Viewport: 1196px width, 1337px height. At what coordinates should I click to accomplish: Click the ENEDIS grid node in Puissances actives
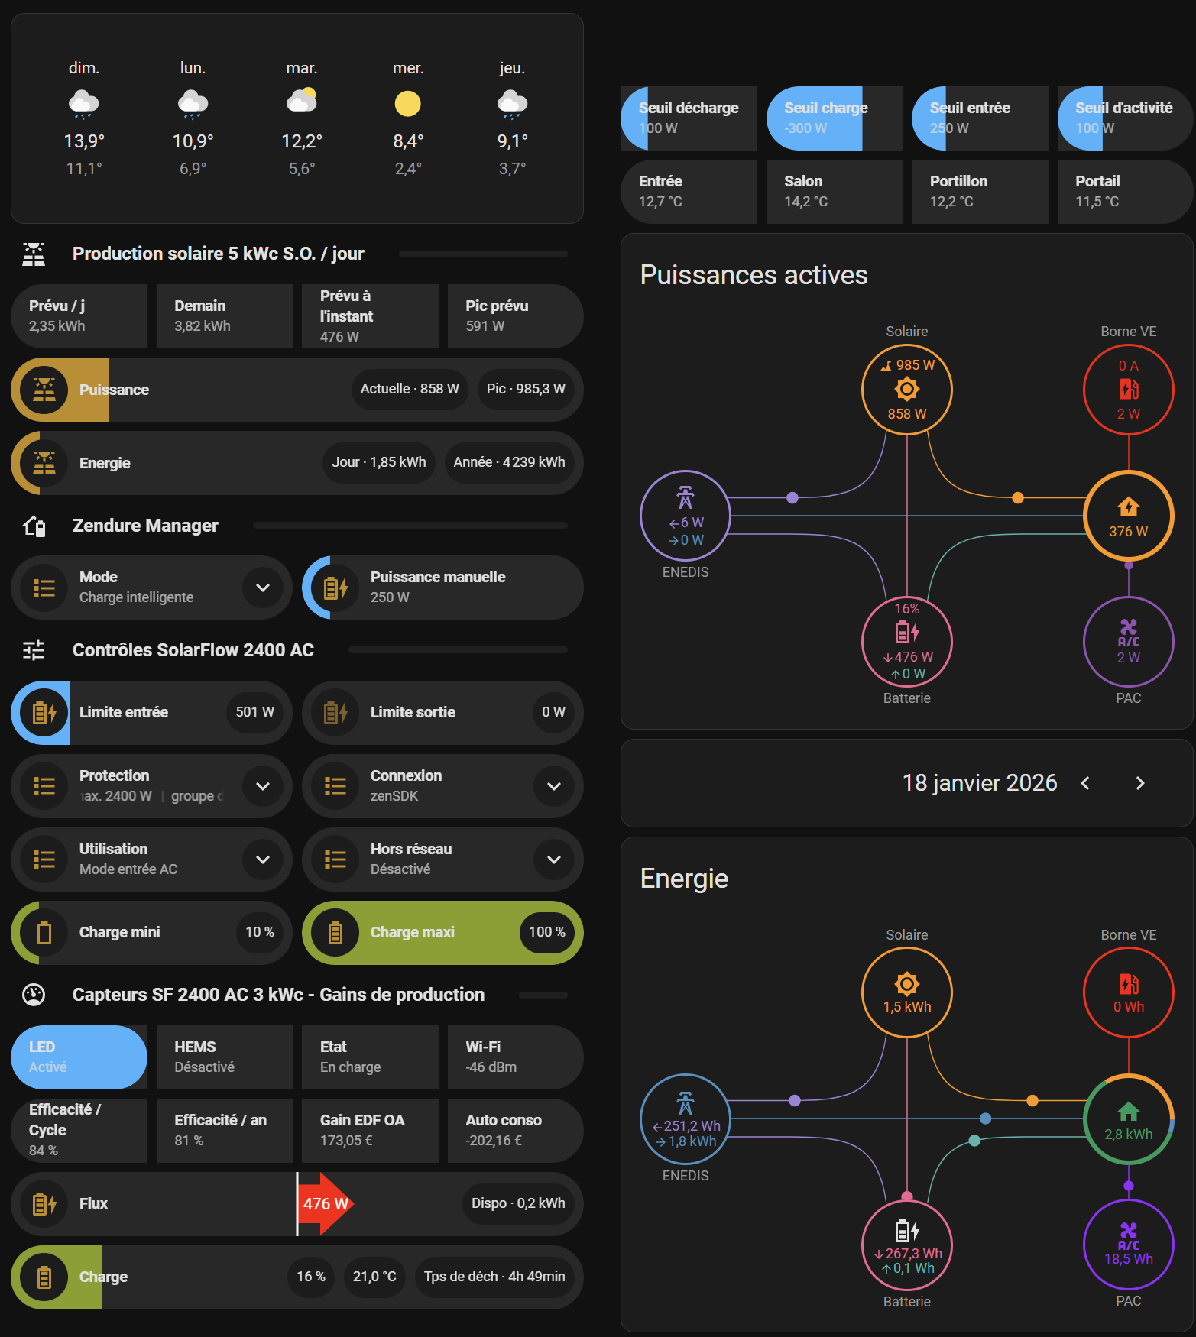686,516
